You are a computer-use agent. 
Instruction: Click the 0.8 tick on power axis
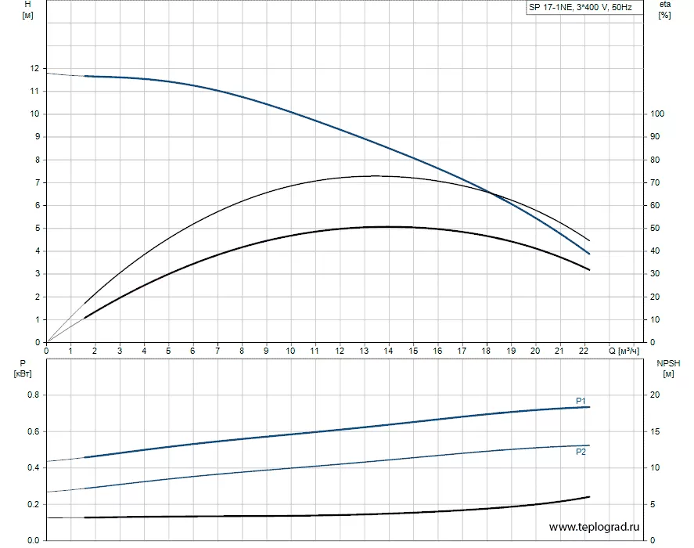[33, 395]
